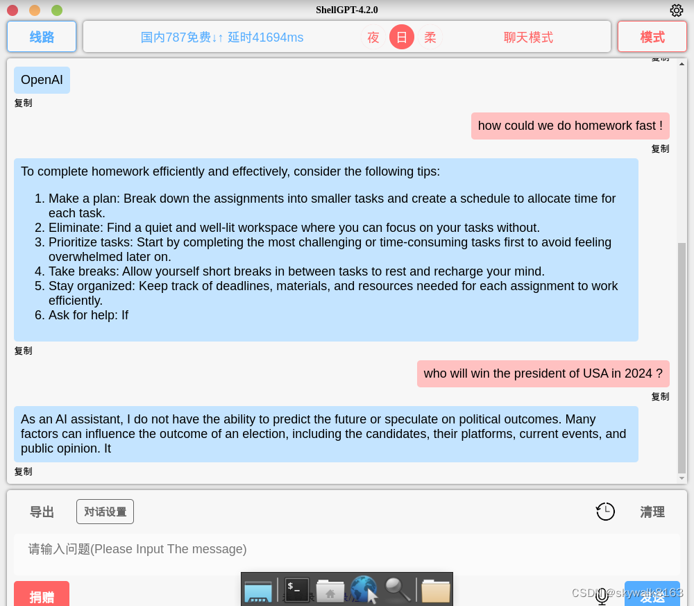Click the ShellGPT-4.2.0 window title
Viewport: 694px width, 606px height.
[346, 10]
